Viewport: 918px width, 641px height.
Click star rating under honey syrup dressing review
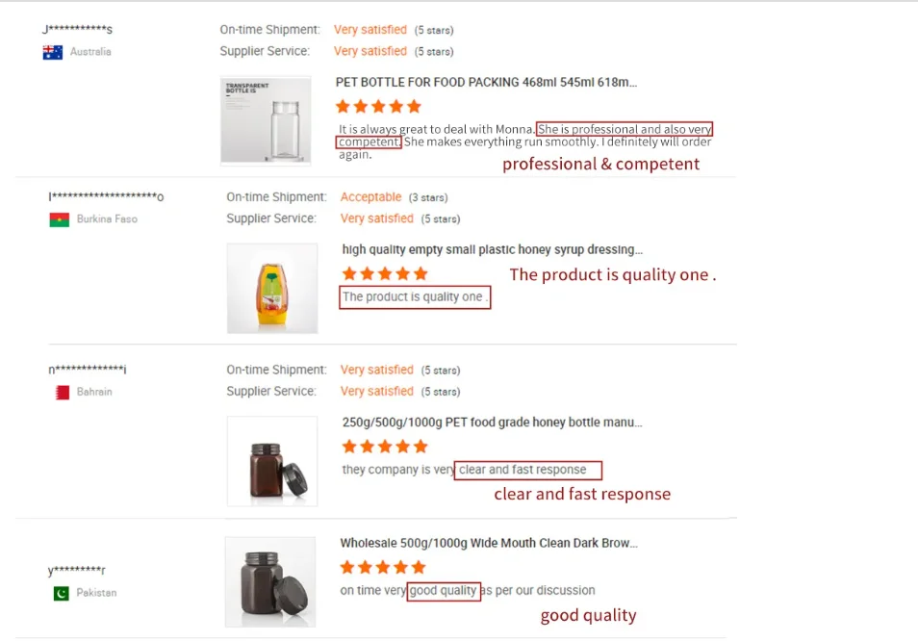(x=385, y=274)
